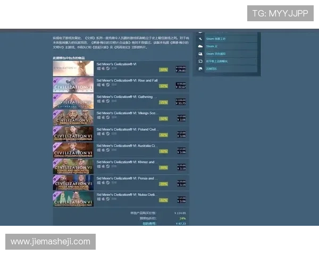Image resolution: width=319 pixels, height=255 pixels.
Task: Click the Steam Workshop wrench icon
Action: tap(200, 39)
